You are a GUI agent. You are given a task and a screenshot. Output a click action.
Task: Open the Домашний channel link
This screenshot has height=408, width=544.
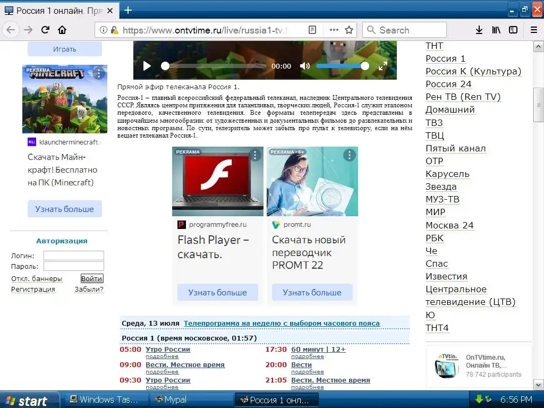450,109
